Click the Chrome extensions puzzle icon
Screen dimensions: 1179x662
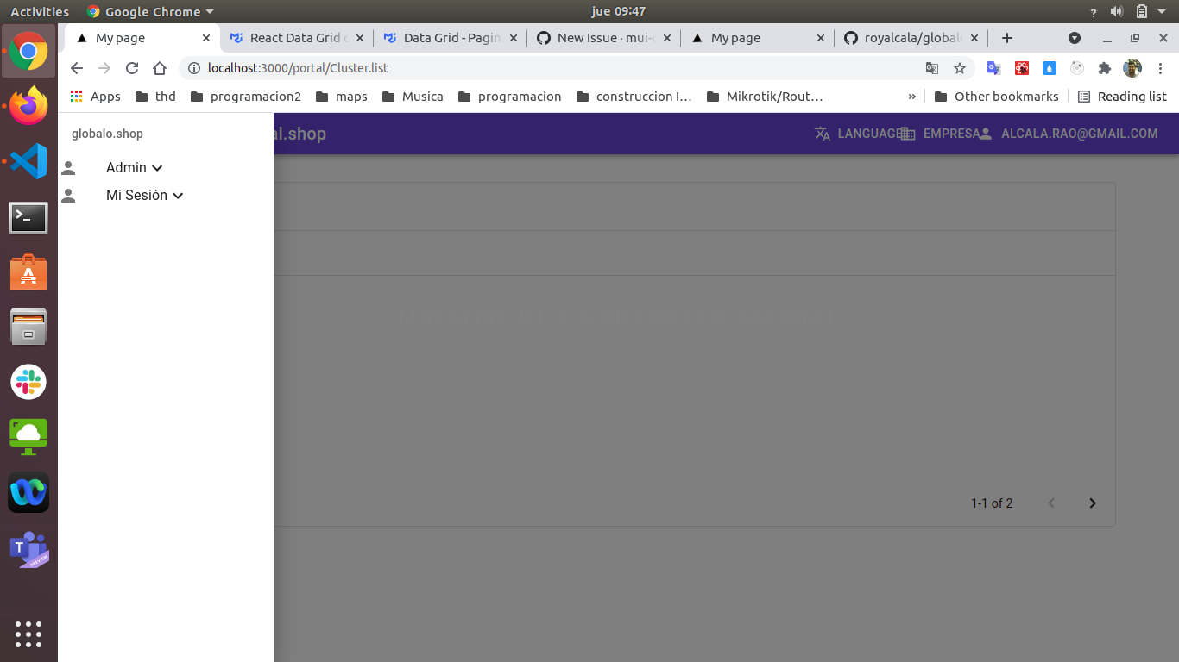pos(1104,67)
